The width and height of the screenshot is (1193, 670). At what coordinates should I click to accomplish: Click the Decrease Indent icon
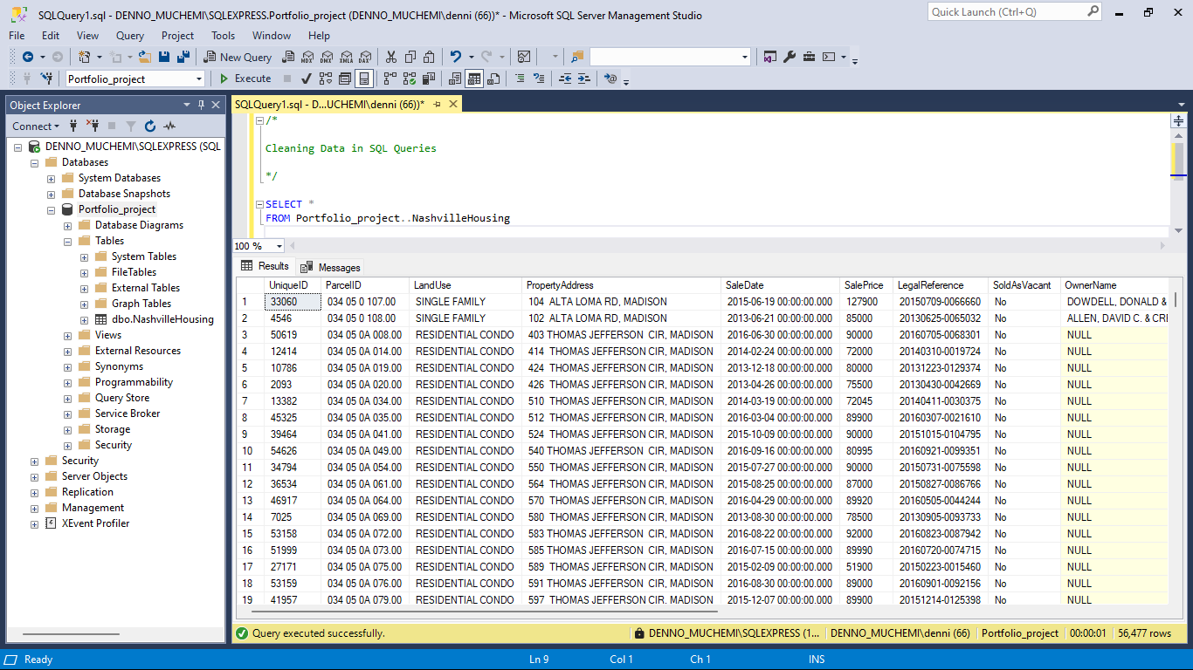pyautogui.click(x=565, y=79)
